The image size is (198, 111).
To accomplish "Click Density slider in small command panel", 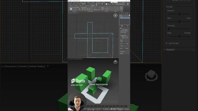I will (x=124, y=42).
